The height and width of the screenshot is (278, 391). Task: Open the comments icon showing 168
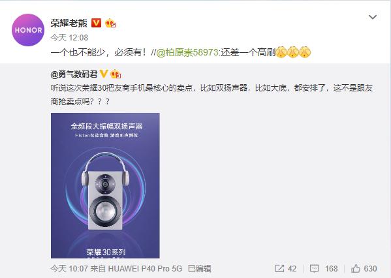[x=314, y=268]
